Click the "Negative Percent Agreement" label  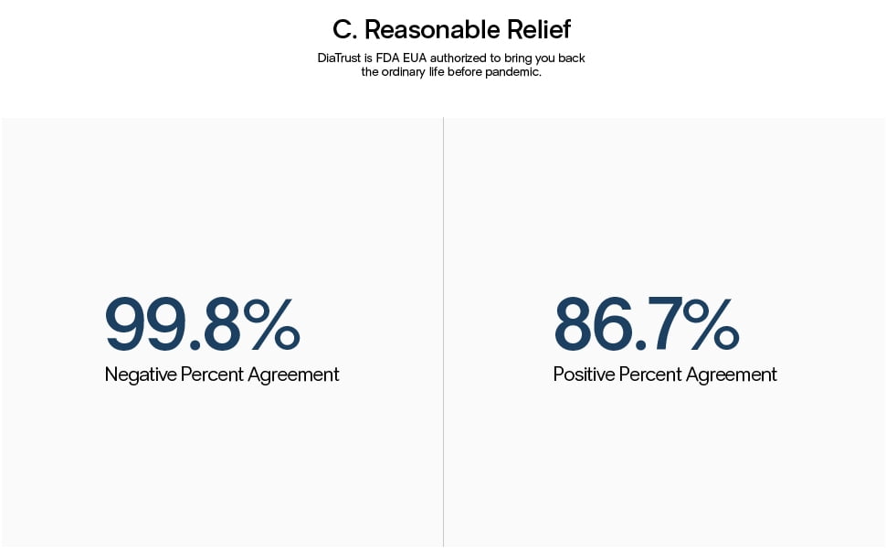click(x=222, y=374)
